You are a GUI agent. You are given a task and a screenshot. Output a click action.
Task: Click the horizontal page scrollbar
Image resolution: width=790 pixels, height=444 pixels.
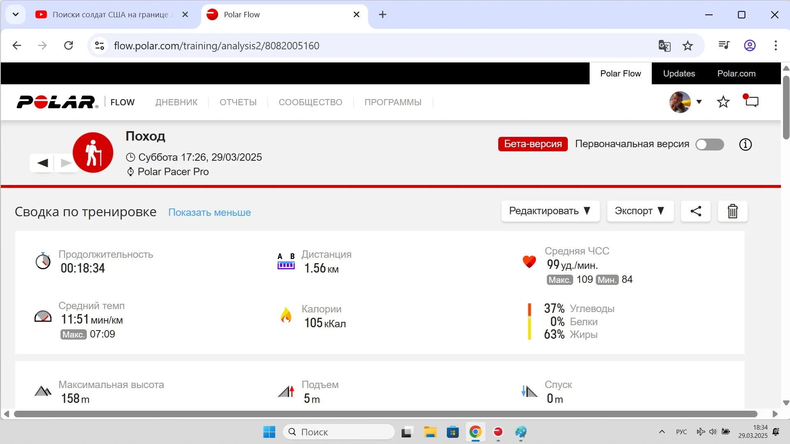click(x=385, y=414)
